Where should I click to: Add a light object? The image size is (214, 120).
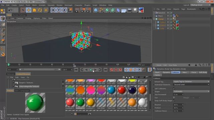[x=135, y=10]
